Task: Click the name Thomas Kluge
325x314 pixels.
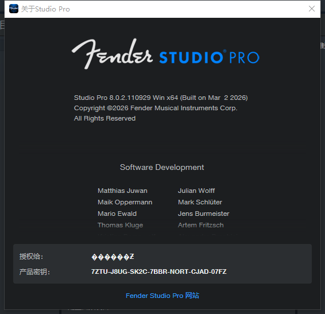Action: 120,225
